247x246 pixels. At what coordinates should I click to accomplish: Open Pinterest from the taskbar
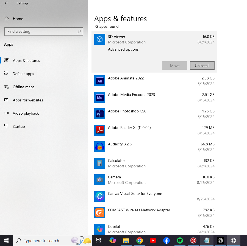[x=193, y=241]
